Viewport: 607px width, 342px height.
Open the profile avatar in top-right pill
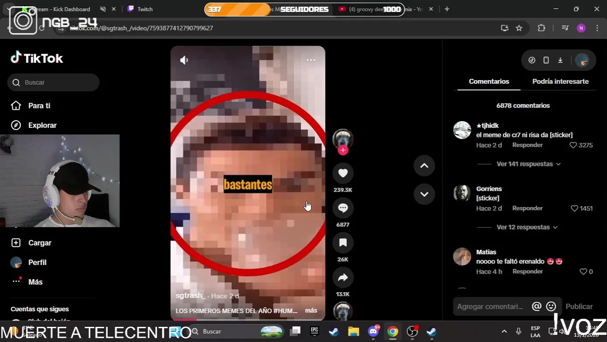[x=582, y=60]
